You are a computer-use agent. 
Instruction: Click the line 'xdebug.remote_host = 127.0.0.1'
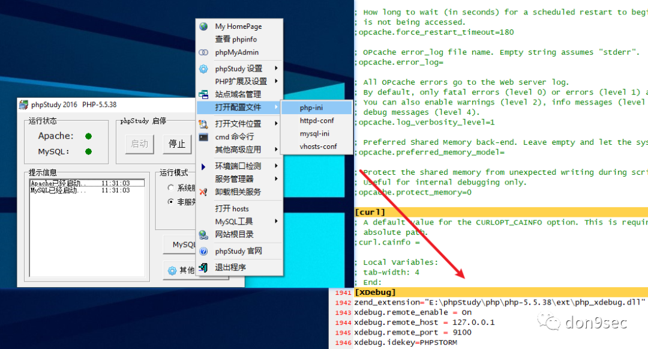[x=424, y=322]
